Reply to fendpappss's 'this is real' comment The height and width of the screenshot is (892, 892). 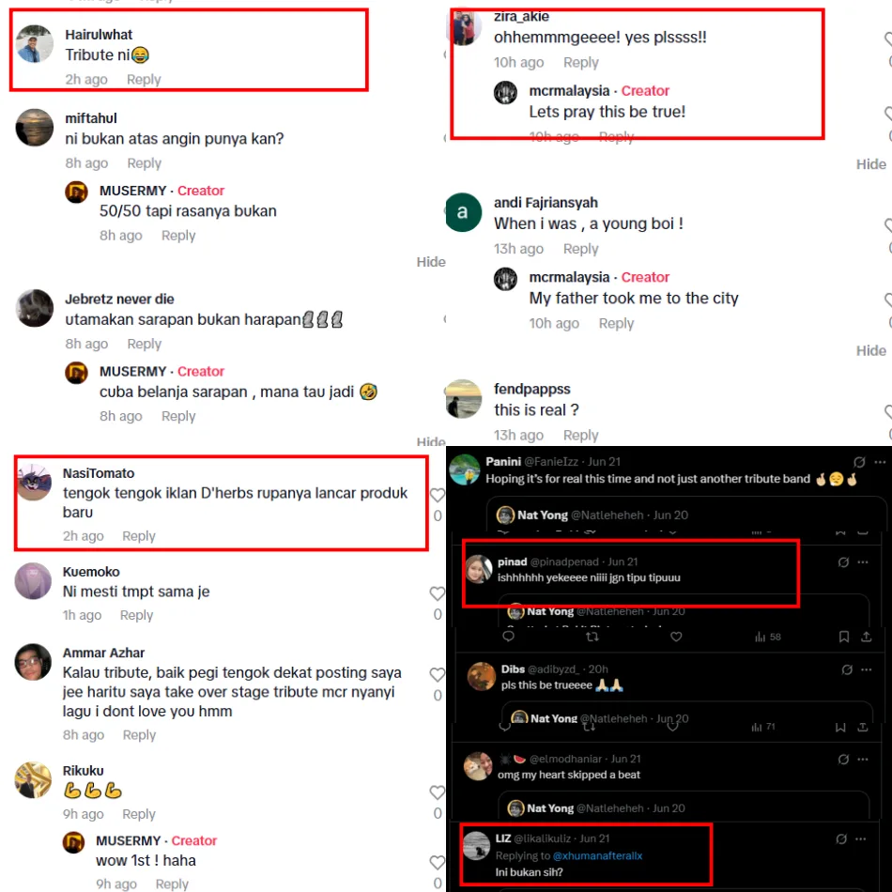point(580,435)
